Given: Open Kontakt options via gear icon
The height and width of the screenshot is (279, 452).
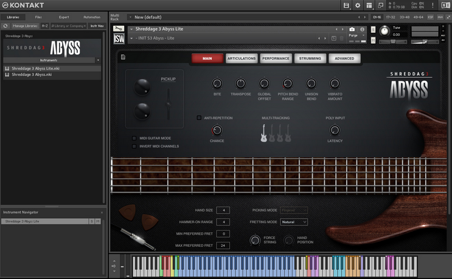Looking at the screenshot, I should click(x=358, y=5).
